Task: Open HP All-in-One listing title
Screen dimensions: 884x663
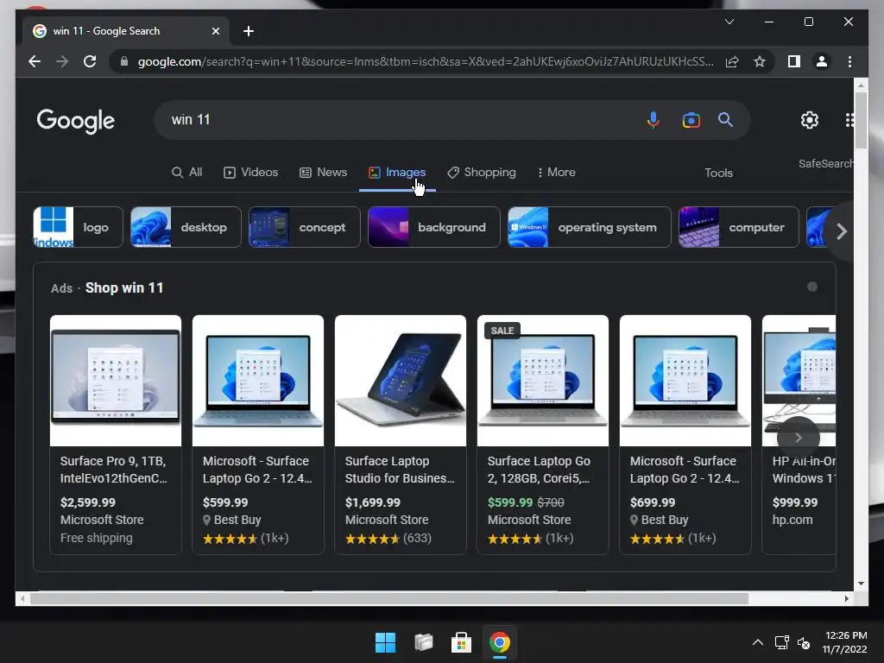Action: [804, 470]
